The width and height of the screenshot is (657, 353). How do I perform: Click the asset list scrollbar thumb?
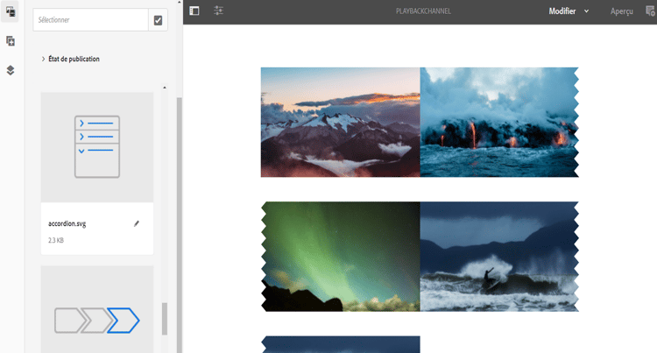tap(165, 319)
